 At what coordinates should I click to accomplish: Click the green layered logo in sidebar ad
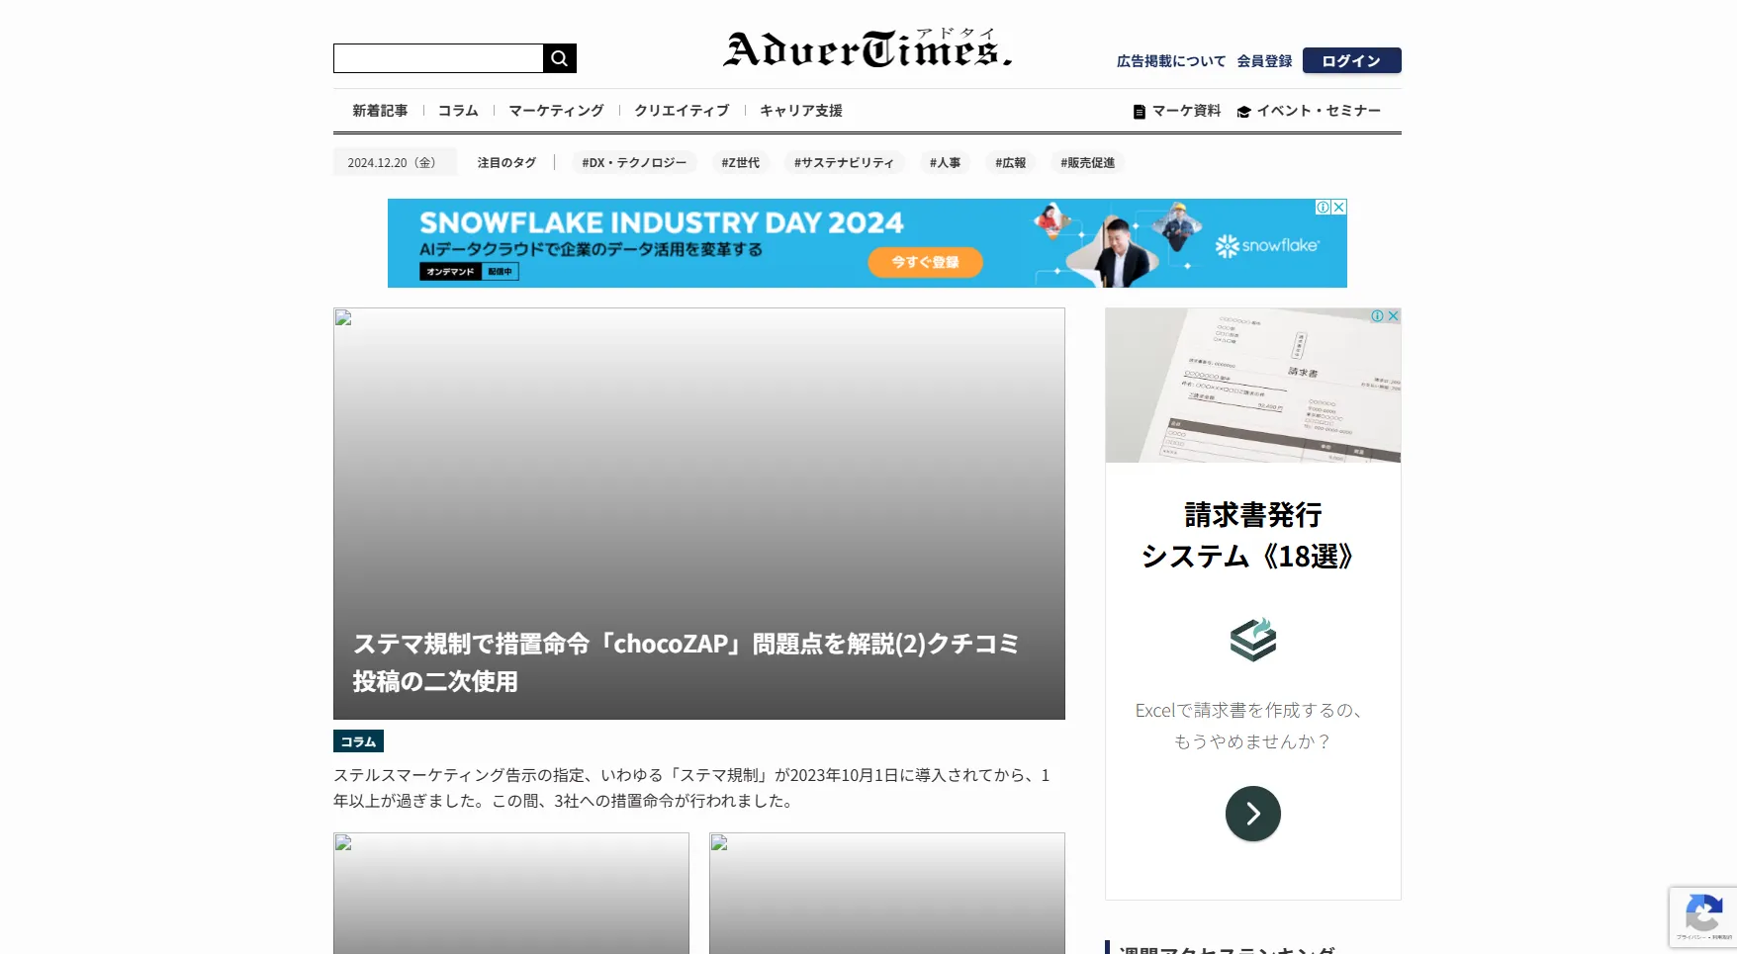tap(1253, 639)
